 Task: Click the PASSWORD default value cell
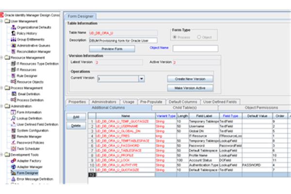pos(257,165)
